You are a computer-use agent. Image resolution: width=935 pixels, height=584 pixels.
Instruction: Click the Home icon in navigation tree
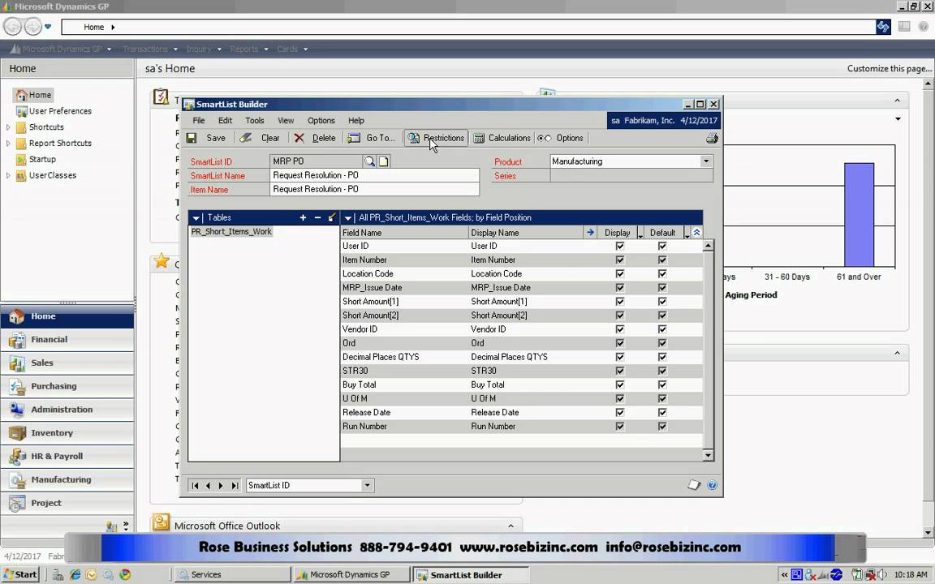point(21,95)
